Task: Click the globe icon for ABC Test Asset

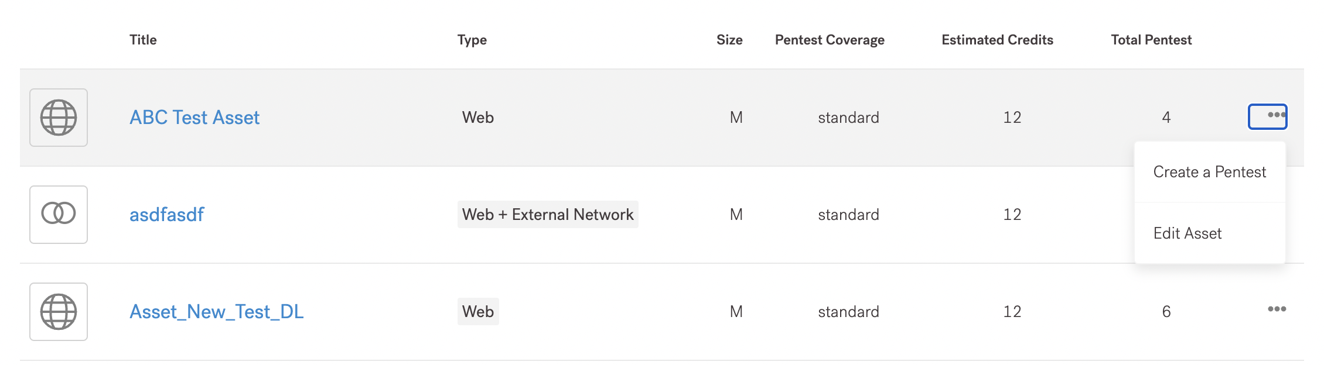Action: (x=59, y=118)
